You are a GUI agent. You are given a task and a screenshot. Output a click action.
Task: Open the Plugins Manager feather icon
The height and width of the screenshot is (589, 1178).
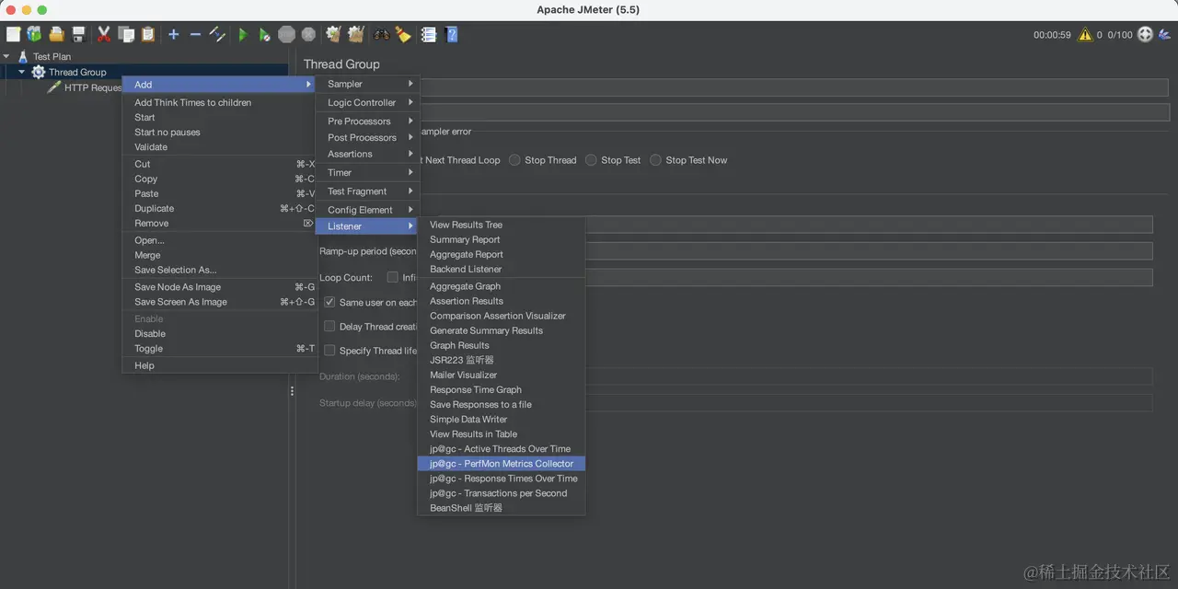pyautogui.click(x=1164, y=34)
